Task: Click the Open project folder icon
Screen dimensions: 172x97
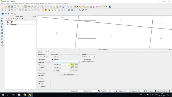Action: [x=6, y=7]
